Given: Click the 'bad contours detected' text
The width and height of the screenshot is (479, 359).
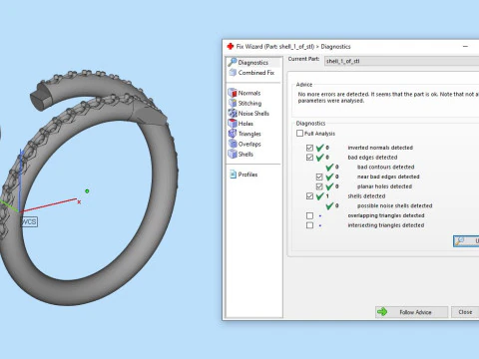Looking at the screenshot, I should 385,167.
